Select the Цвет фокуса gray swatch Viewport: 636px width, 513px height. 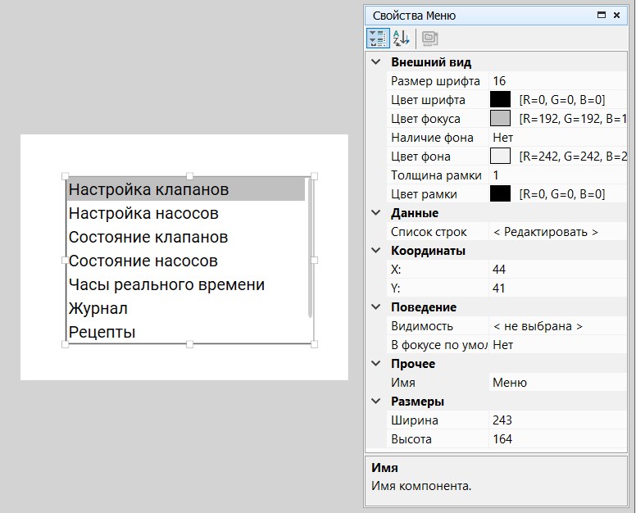[500, 119]
